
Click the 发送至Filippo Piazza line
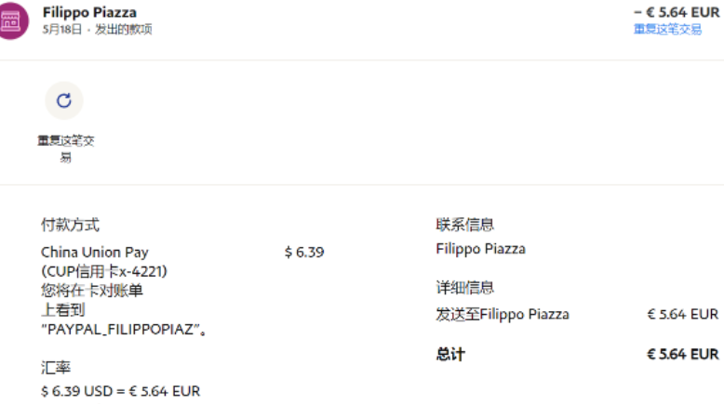pyautogui.click(x=503, y=314)
